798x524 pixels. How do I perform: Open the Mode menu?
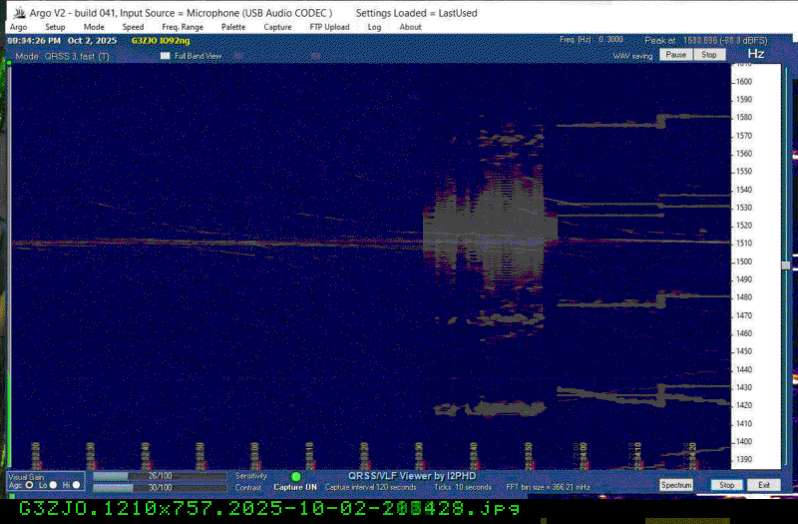pos(94,27)
